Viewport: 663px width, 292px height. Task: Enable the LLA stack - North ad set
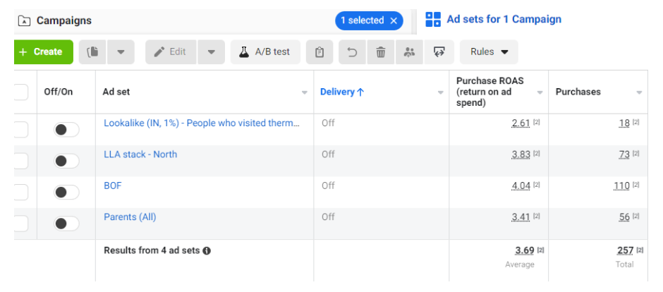[x=66, y=161]
